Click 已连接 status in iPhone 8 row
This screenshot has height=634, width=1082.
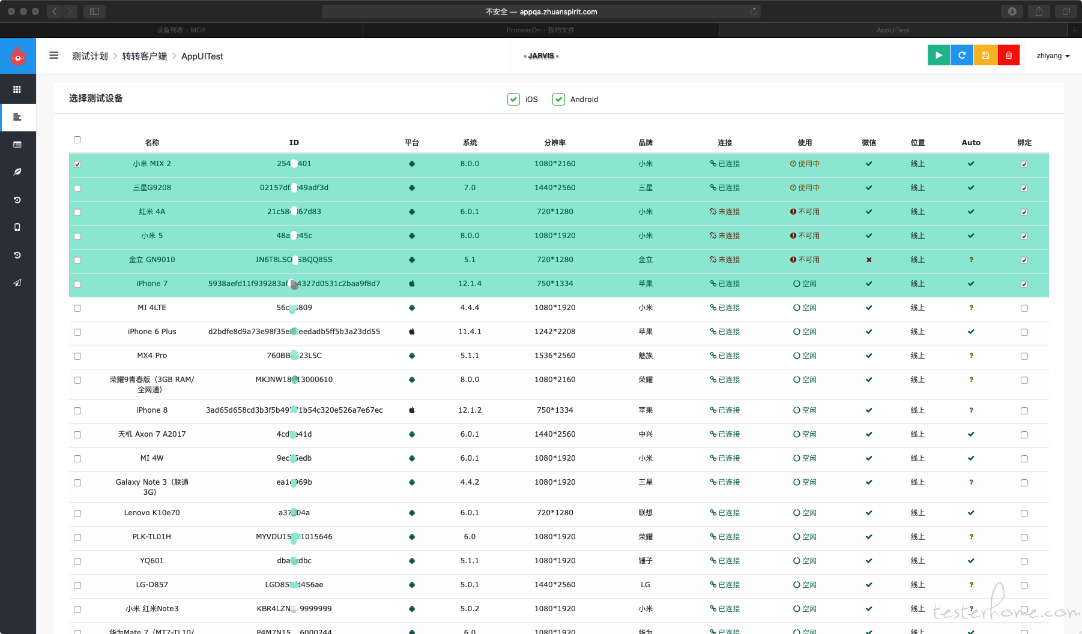[x=725, y=410]
